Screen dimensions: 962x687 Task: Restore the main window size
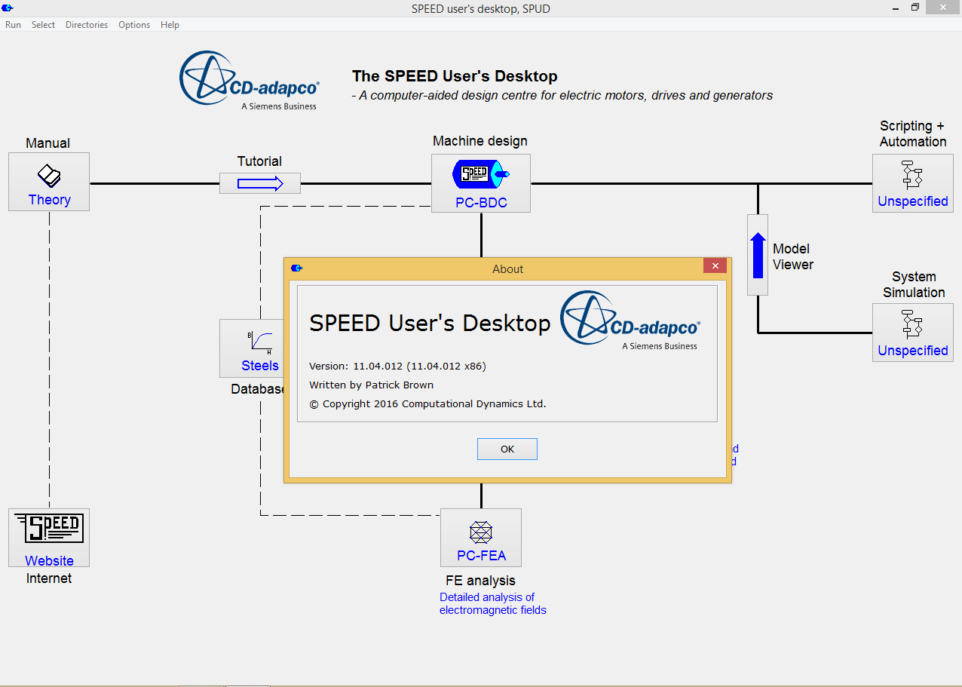tap(915, 7)
